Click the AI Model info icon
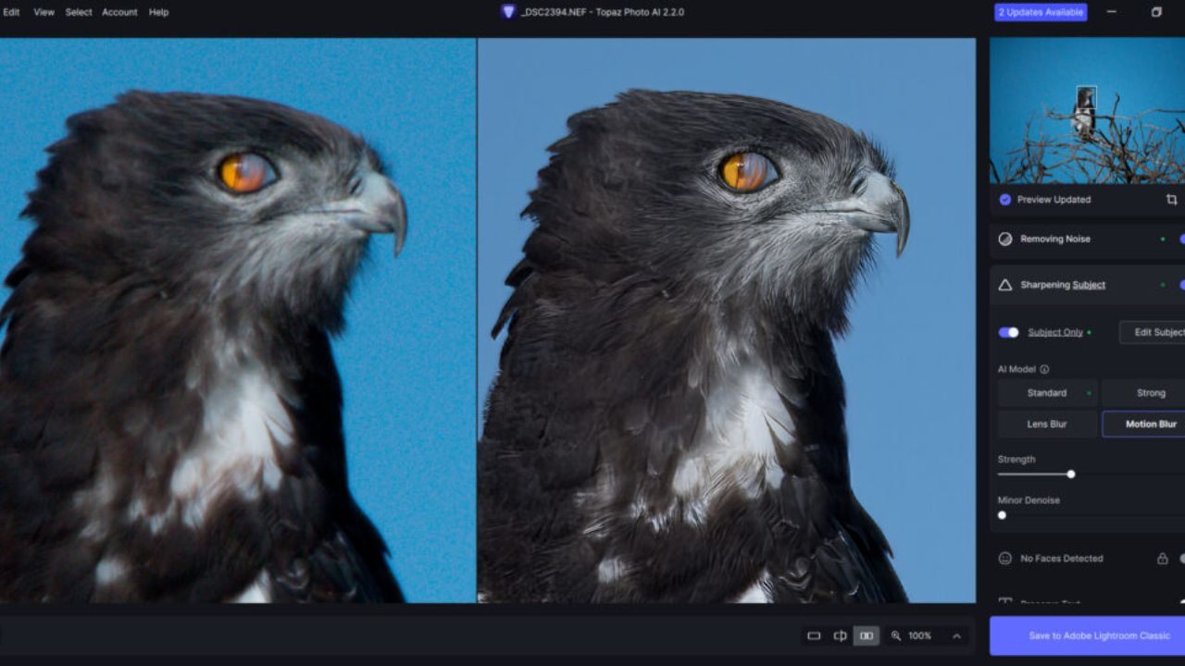Viewport: 1185px width, 666px height. (x=1044, y=369)
